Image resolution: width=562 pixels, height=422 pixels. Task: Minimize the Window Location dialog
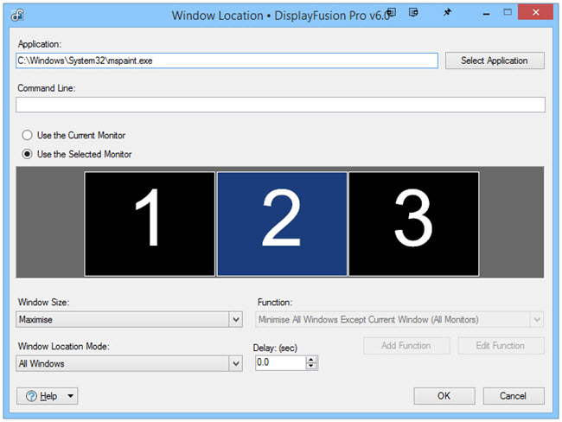click(x=486, y=13)
